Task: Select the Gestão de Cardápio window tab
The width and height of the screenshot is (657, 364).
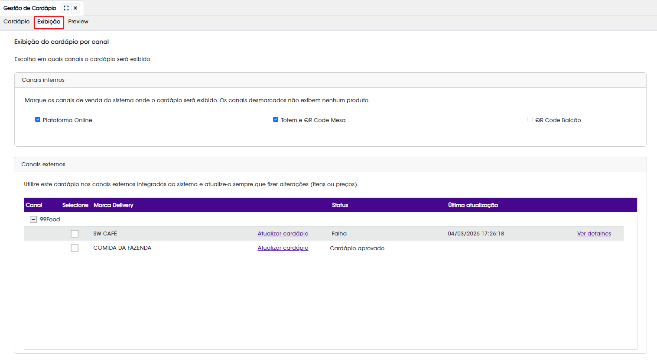Action: pyautogui.click(x=30, y=8)
